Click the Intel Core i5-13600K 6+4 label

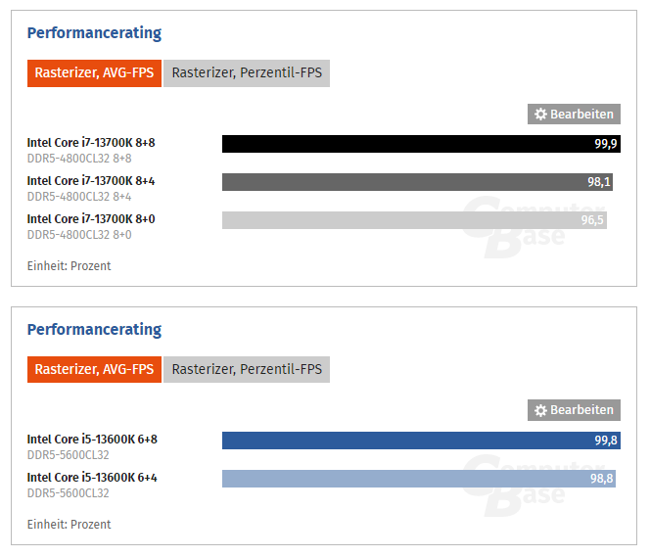(92, 478)
